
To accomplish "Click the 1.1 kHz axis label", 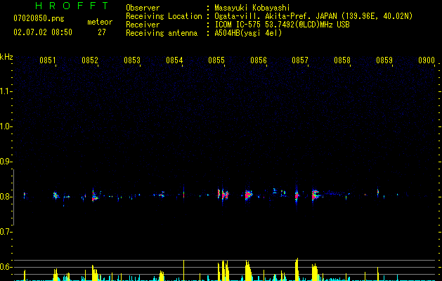I will [x=6, y=91].
